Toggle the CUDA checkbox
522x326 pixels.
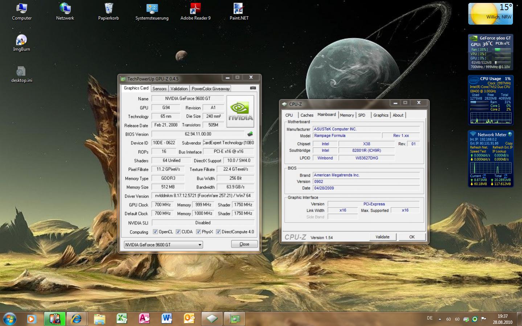(178, 232)
